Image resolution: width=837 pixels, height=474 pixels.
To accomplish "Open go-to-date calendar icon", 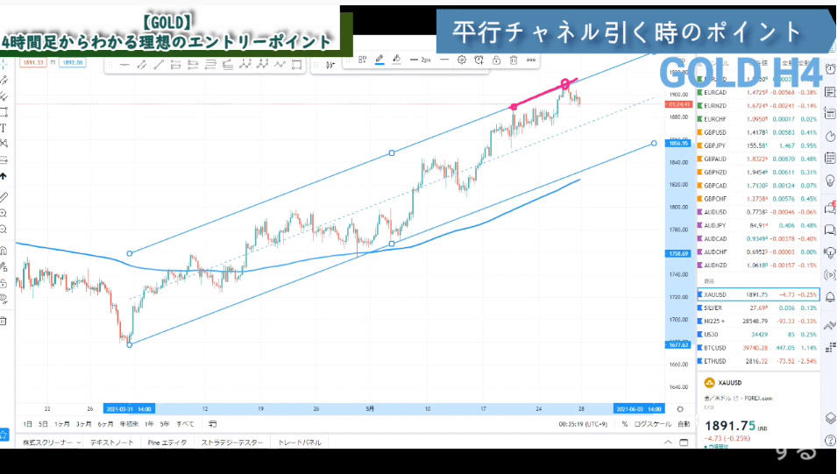I will [212, 424].
